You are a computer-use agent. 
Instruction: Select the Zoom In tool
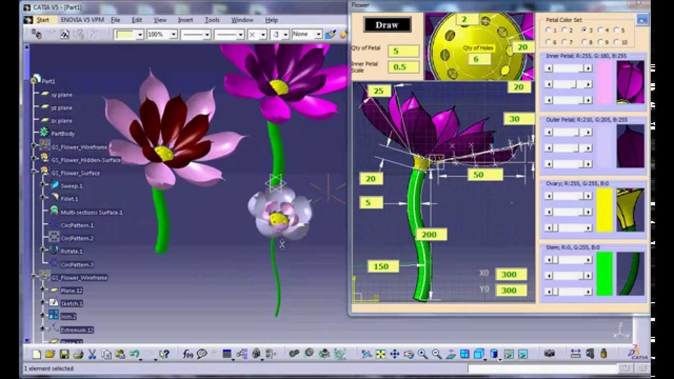422,355
